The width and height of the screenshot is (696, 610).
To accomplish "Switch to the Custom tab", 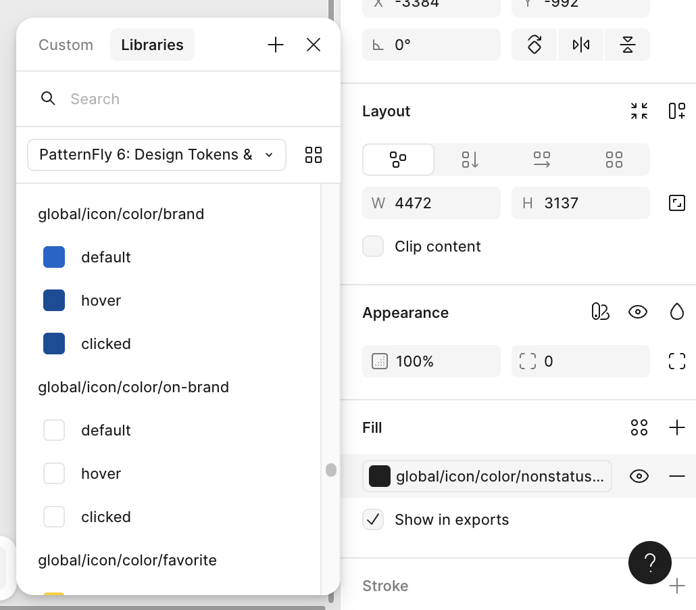I will pos(66,45).
